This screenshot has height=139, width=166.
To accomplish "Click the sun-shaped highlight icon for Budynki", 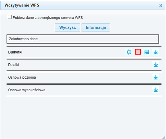I will (129, 52).
